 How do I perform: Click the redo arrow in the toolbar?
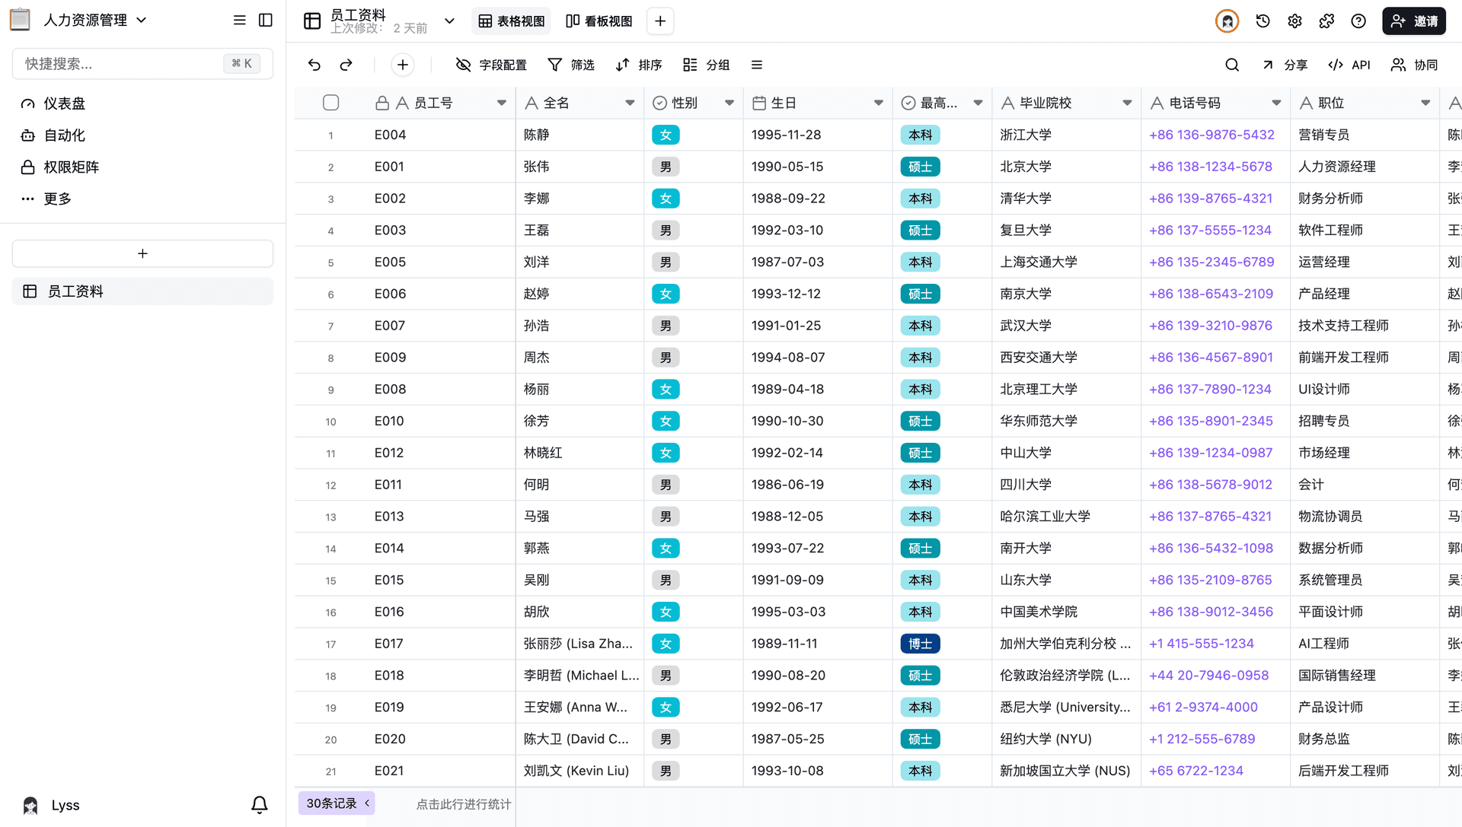coord(346,65)
